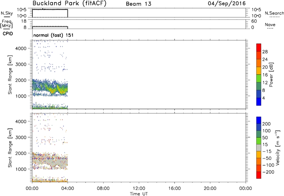Click the '60' Nave axis tick
The width and height of the screenshot is (284, 196).
[x=254, y=21]
